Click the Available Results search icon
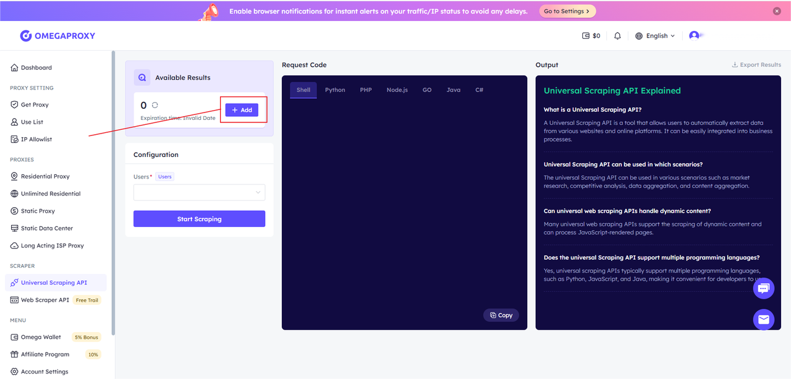The width and height of the screenshot is (791, 379). 142,77
